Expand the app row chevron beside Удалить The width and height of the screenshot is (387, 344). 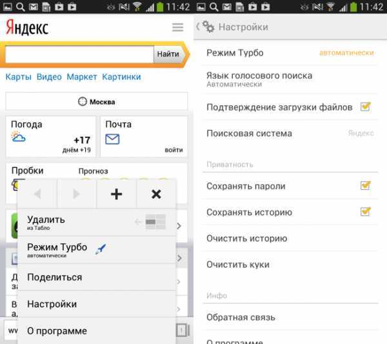(x=179, y=226)
